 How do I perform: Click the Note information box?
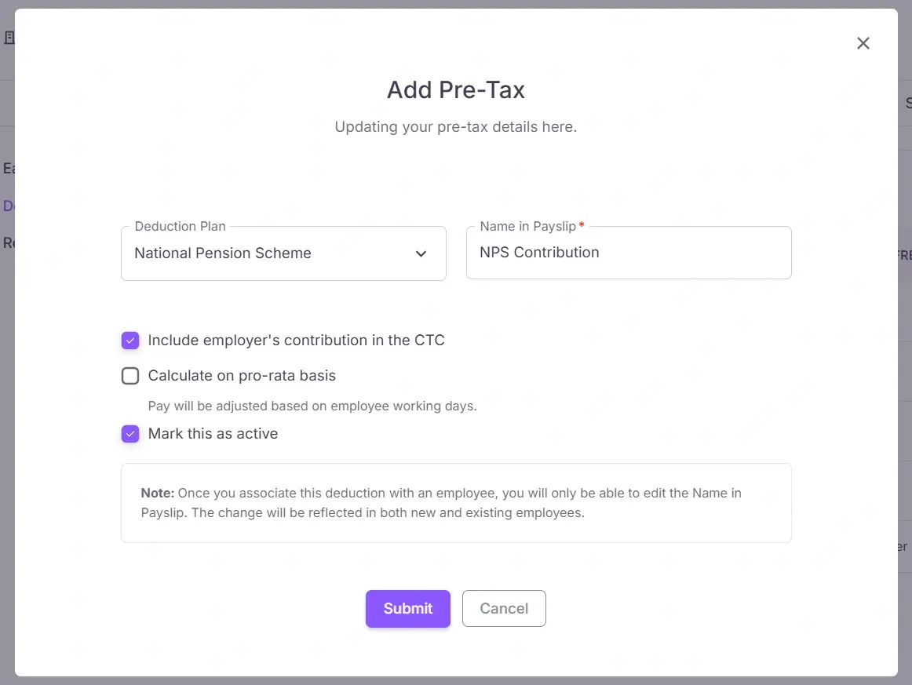(x=456, y=502)
